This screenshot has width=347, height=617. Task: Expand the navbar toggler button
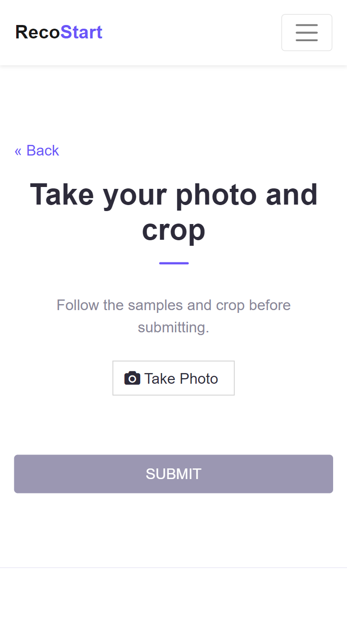coord(307,32)
